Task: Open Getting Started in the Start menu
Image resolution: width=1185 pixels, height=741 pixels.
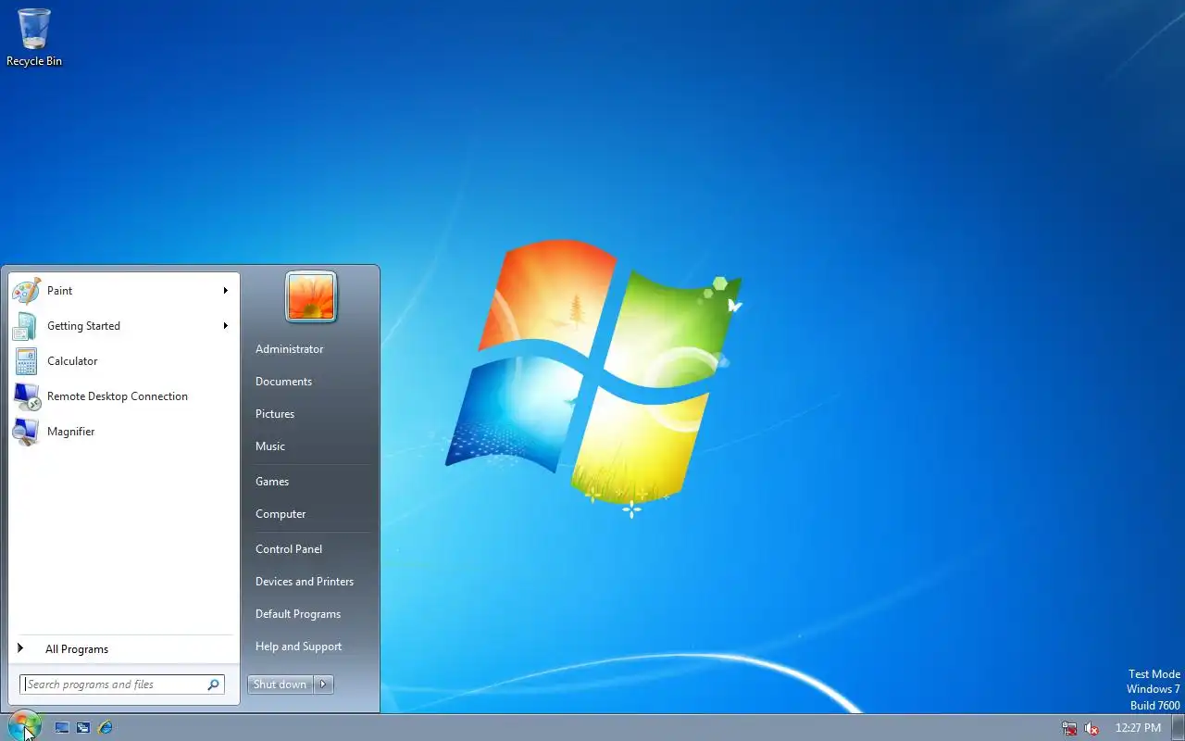Action: click(x=122, y=326)
